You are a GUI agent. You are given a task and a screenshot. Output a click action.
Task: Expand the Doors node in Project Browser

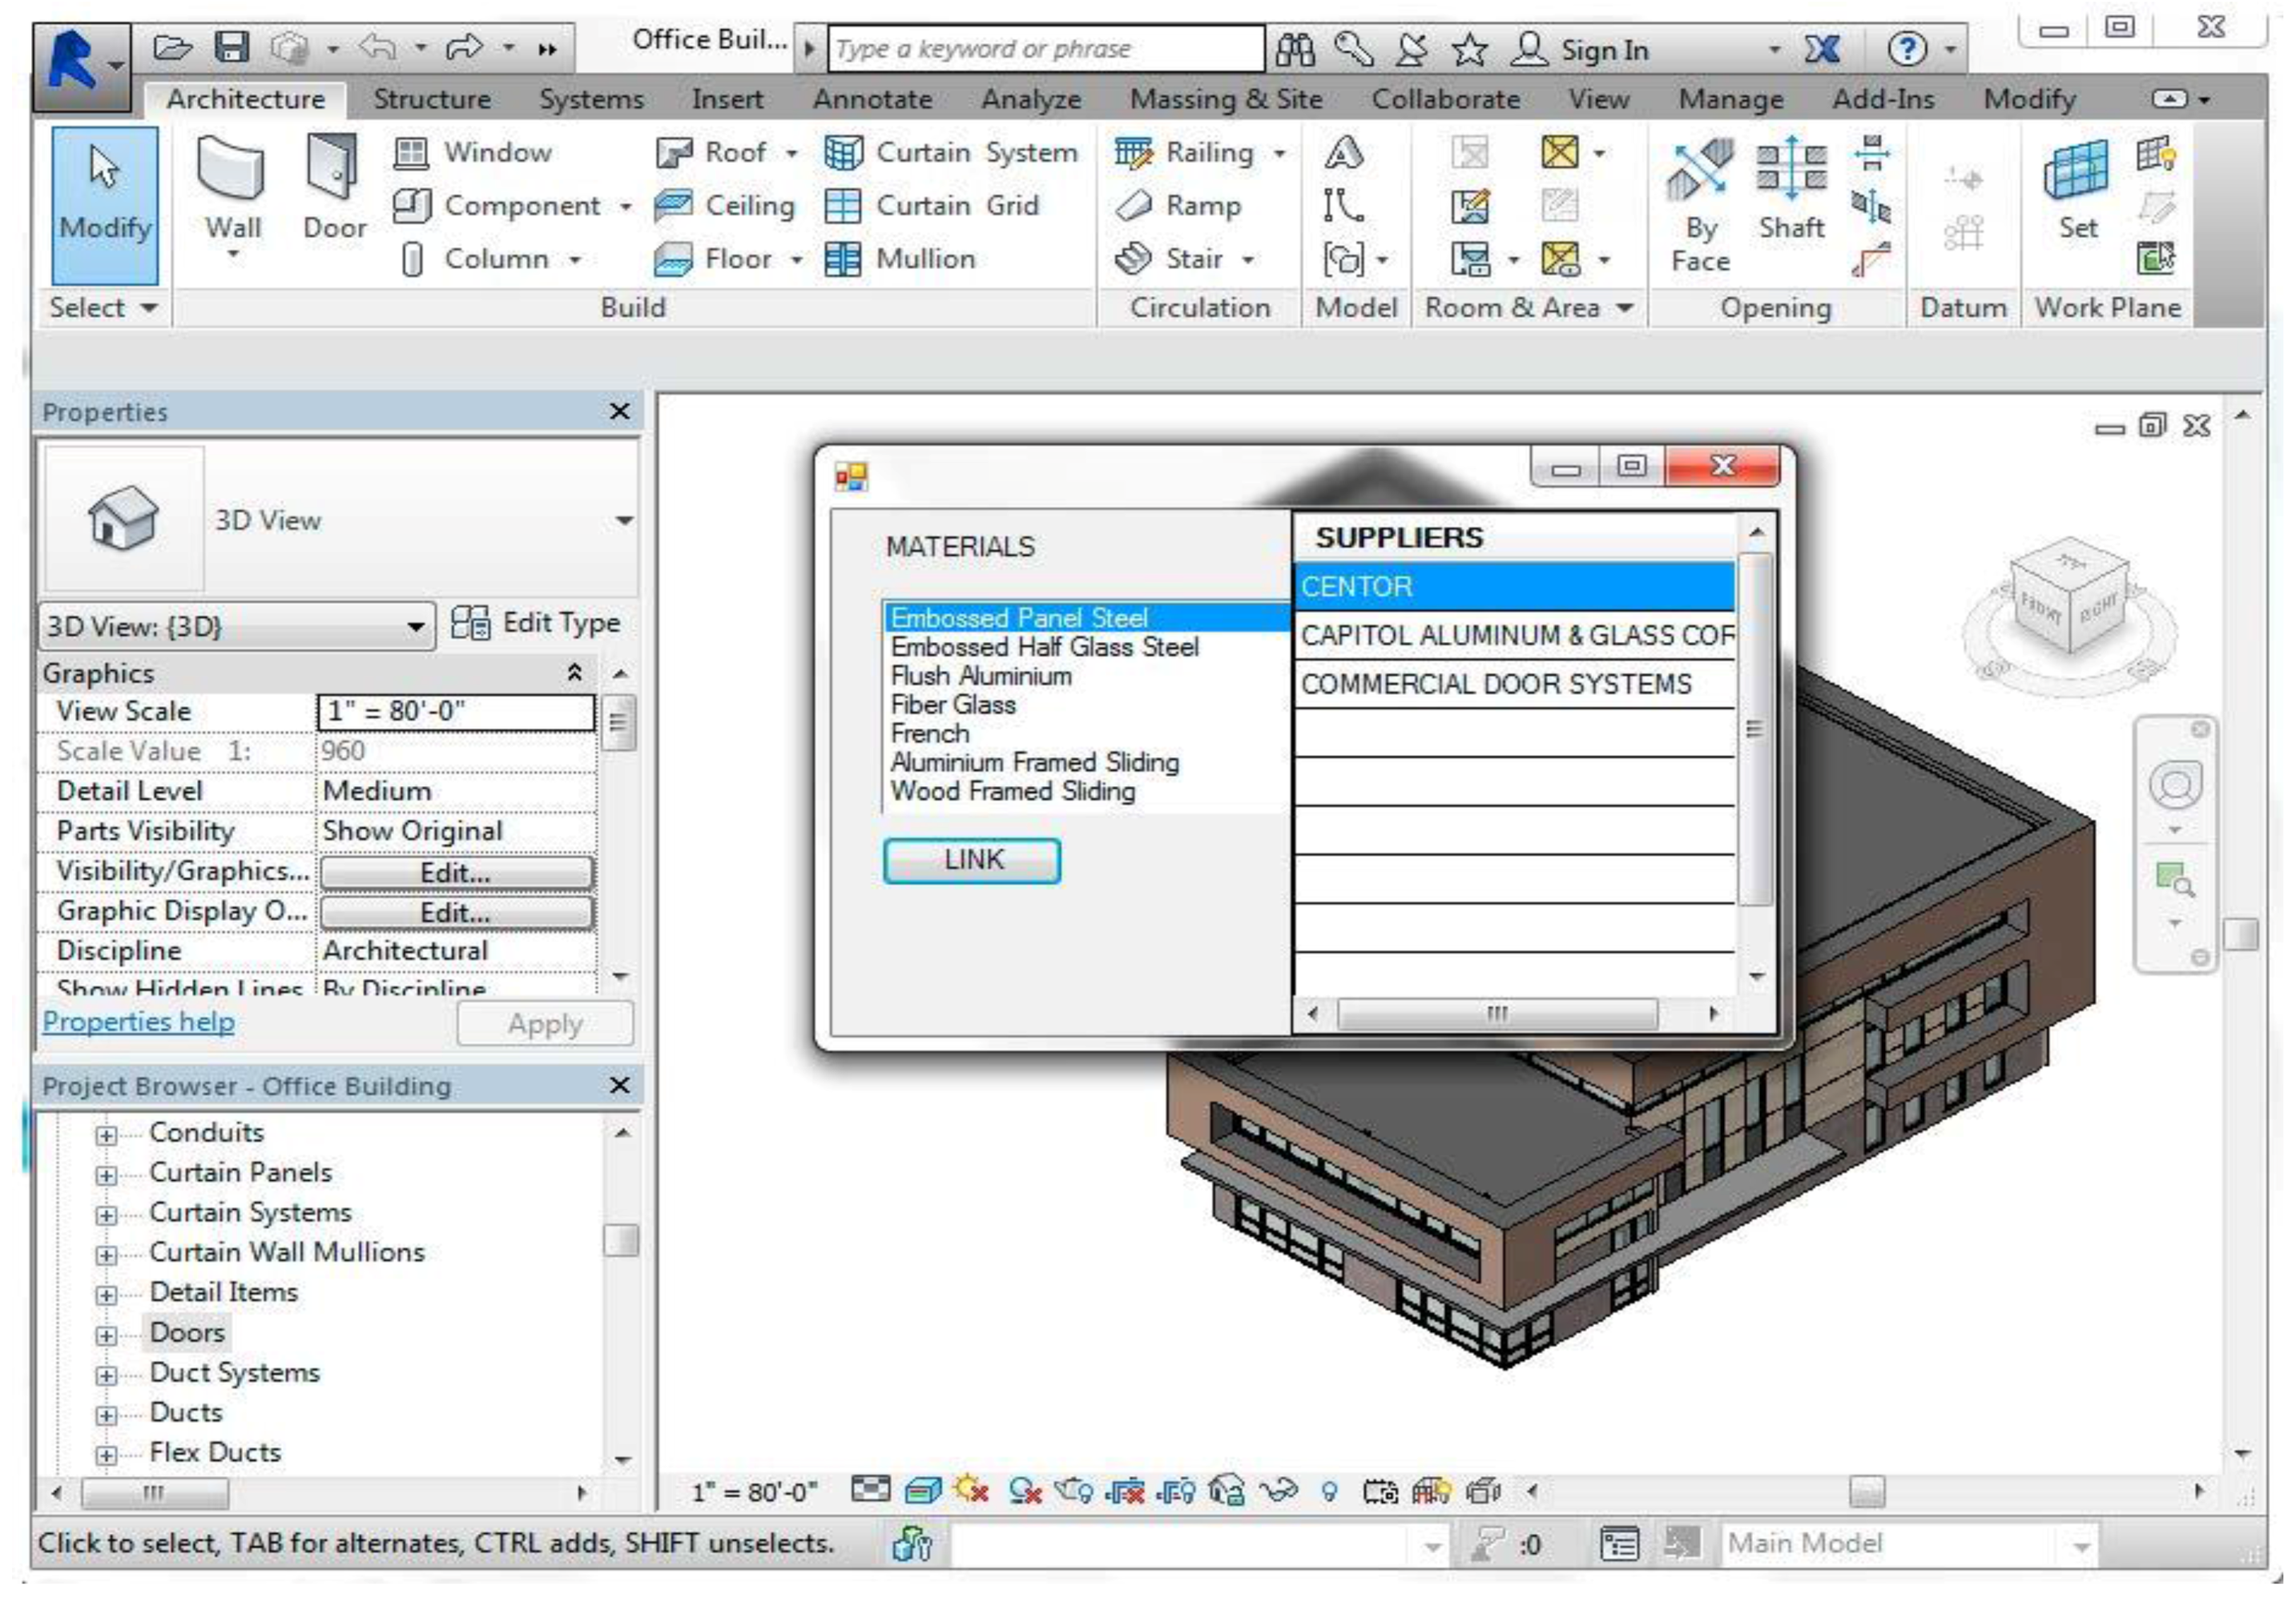coord(106,1336)
